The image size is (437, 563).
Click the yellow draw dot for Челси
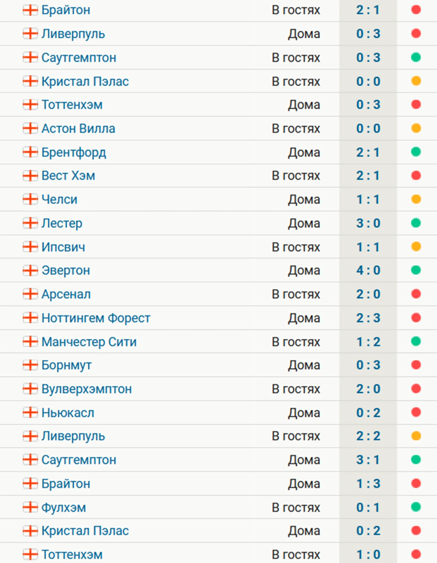click(x=416, y=199)
